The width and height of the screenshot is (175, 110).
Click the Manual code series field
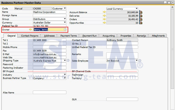[x=23, y=8]
